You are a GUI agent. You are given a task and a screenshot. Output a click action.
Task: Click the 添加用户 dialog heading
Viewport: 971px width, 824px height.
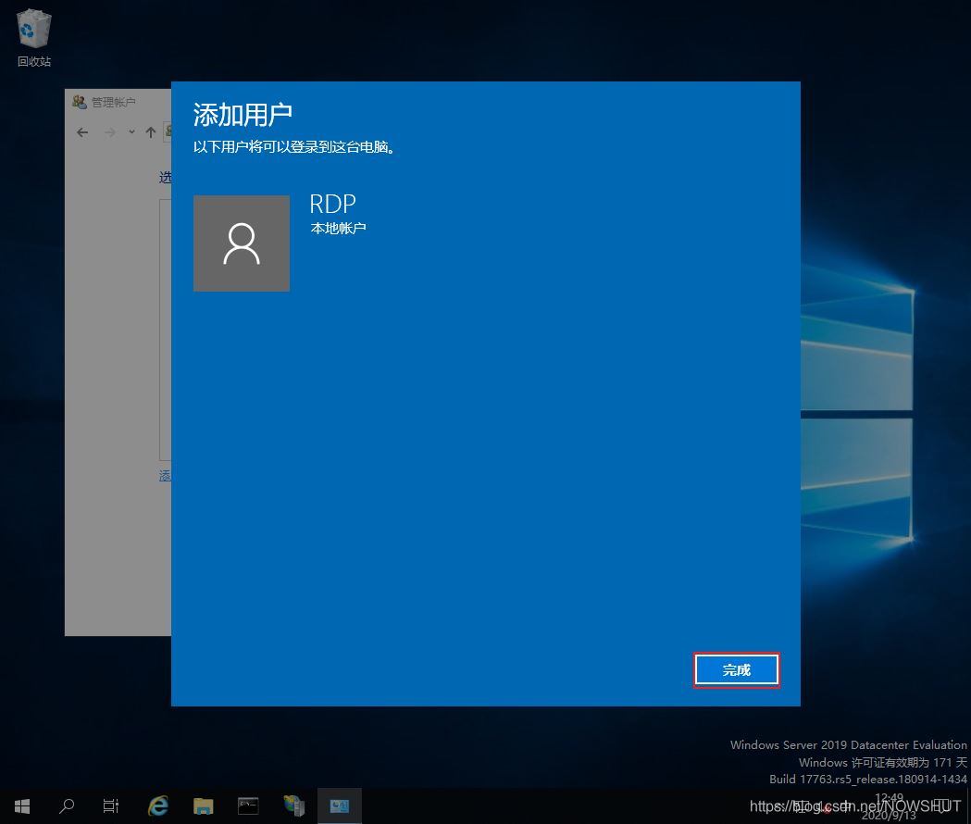pos(243,115)
